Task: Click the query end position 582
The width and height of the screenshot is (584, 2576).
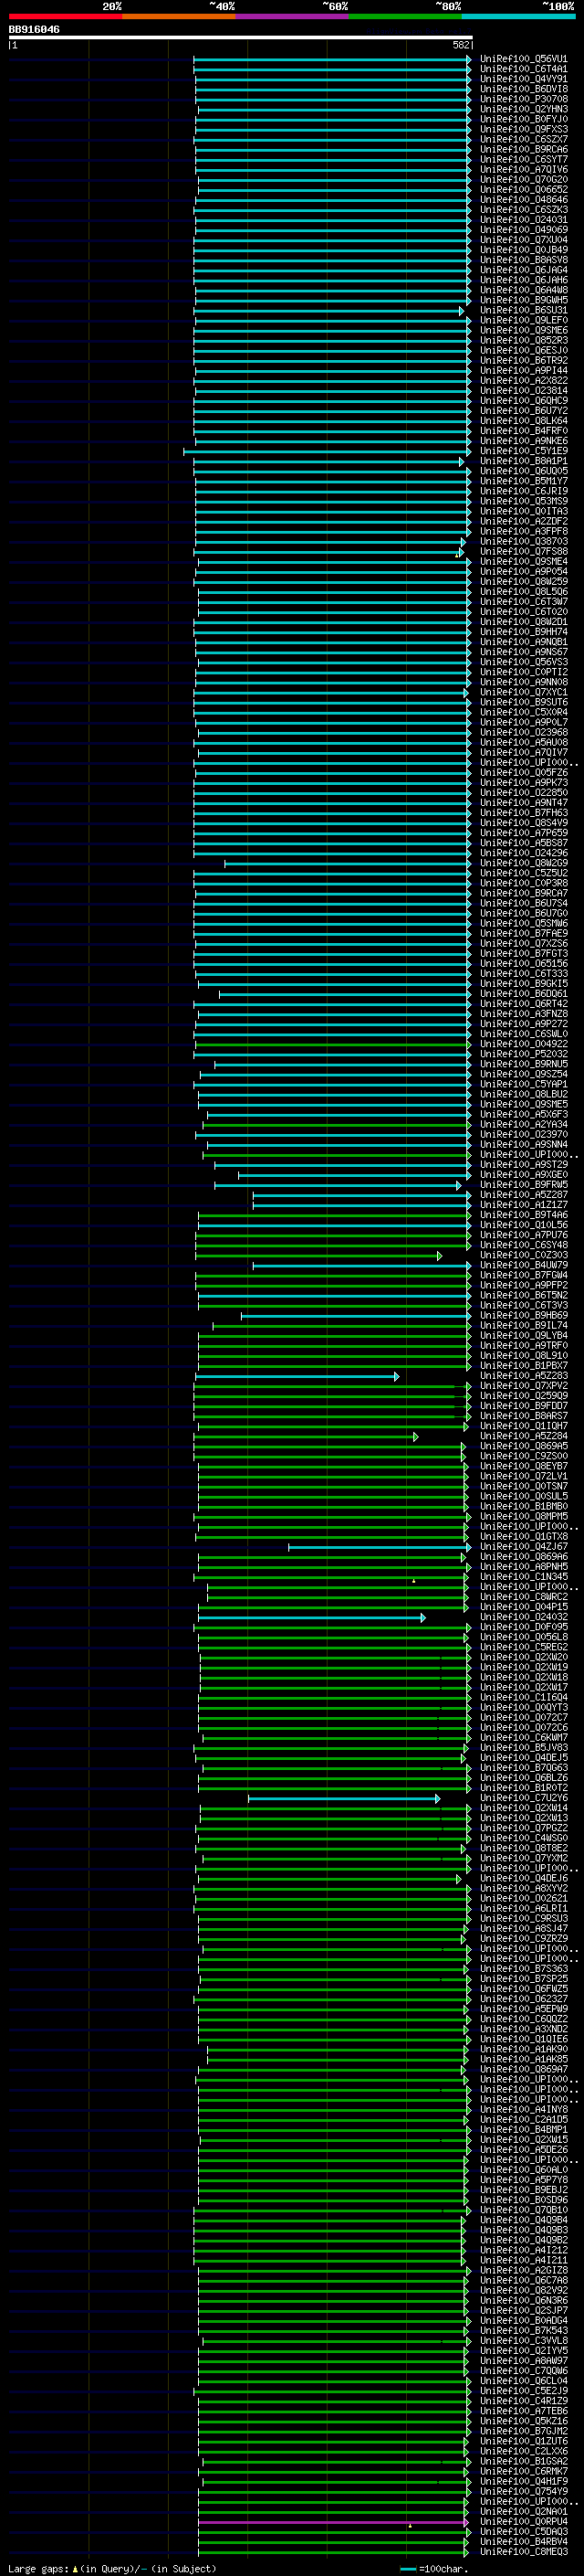Action: 461,45
